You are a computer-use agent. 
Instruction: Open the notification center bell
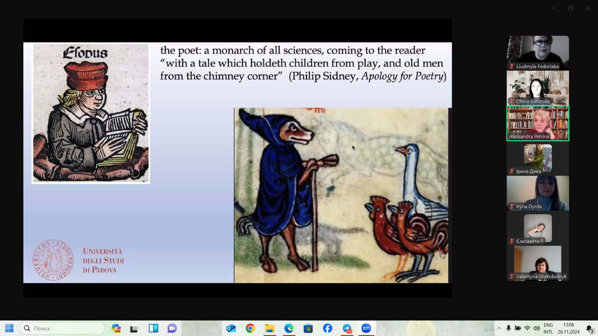(x=590, y=329)
